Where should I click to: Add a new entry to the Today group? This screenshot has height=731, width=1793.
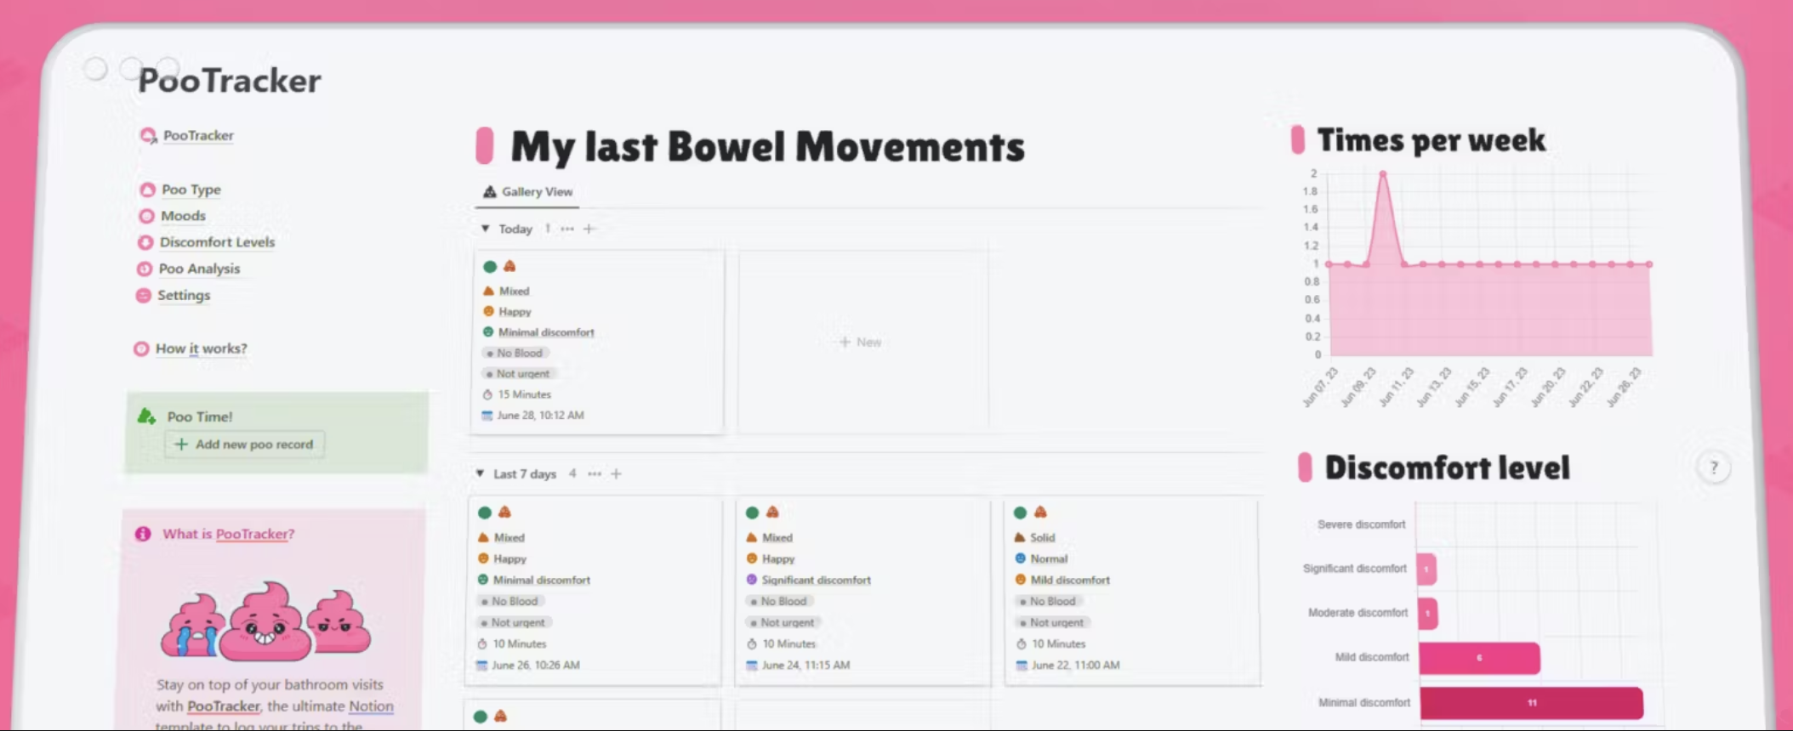pyautogui.click(x=589, y=229)
